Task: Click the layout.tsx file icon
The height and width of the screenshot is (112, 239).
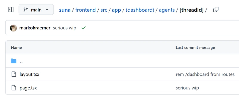Action: 14,74
